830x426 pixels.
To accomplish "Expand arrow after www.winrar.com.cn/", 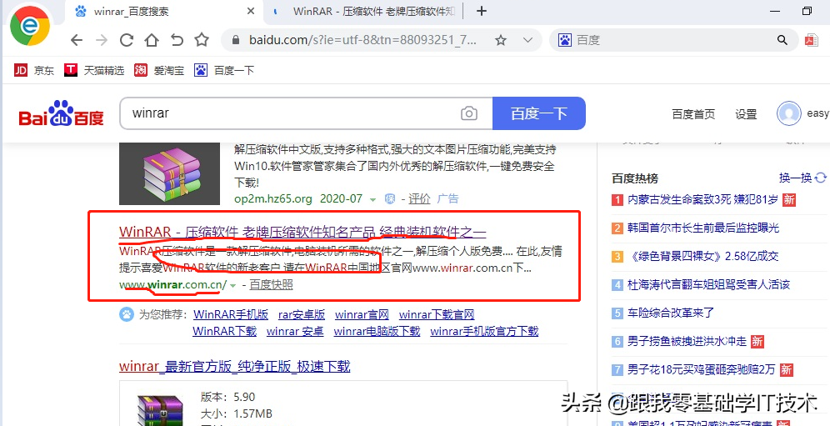I will pyautogui.click(x=232, y=286).
